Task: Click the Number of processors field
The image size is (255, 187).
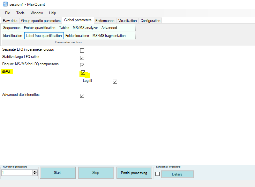Action: [x=17, y=172]
